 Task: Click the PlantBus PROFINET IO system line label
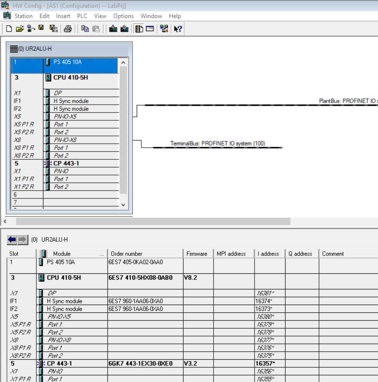348,101
